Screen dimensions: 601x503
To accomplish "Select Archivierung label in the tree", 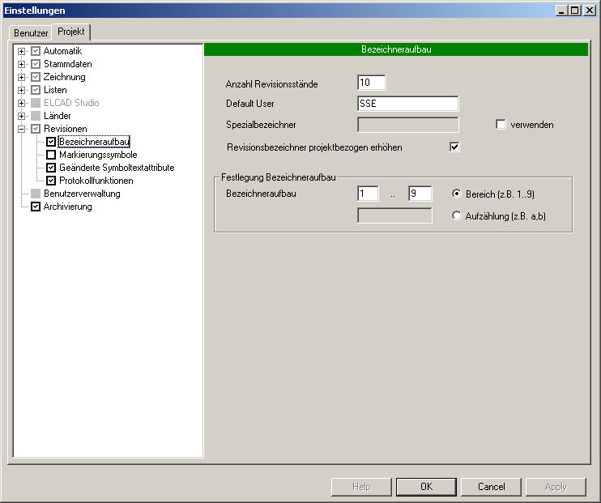I will pyautogui.click(x=67, y=207).
